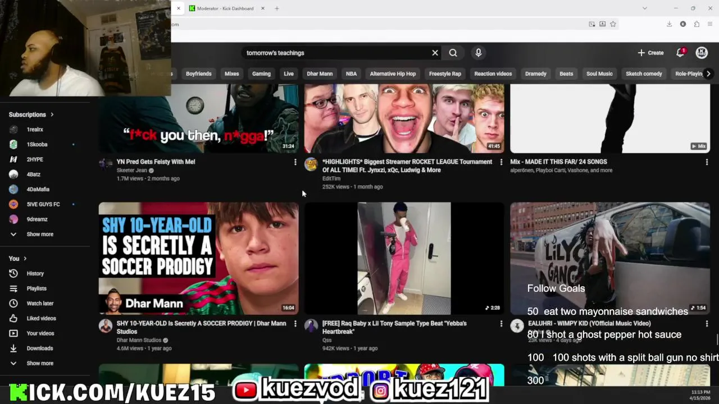This screenshot has width=719, height=404.
Task: Select the Beats filter chip
Action: pyautogui.click(x=566, y=74)
